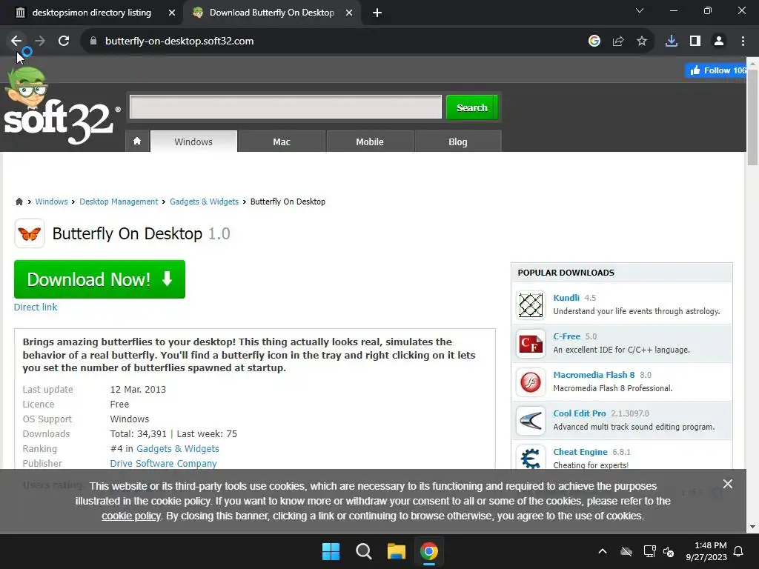Click the Download Now! button
Viewport: 759px width, 569px height.
[100, 279]
